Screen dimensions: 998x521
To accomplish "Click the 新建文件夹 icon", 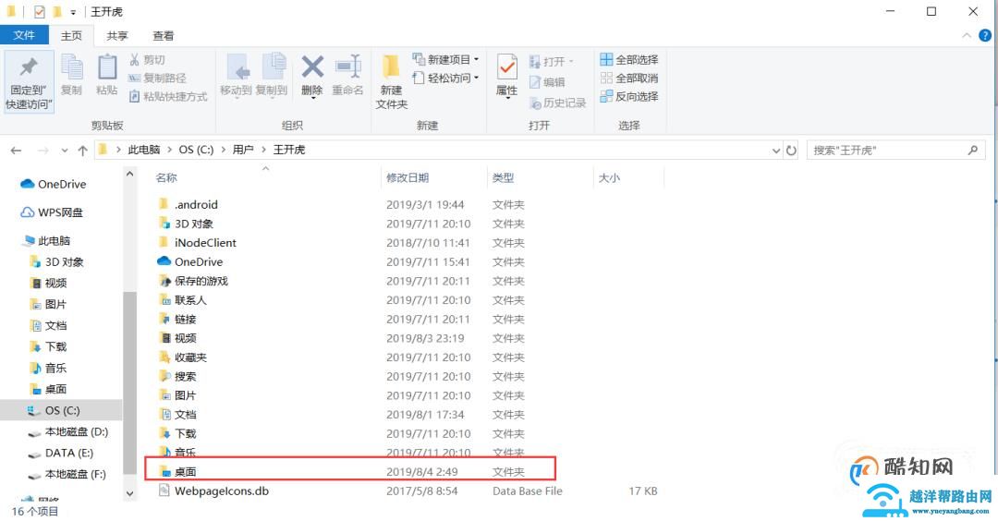I will point(390,67).
